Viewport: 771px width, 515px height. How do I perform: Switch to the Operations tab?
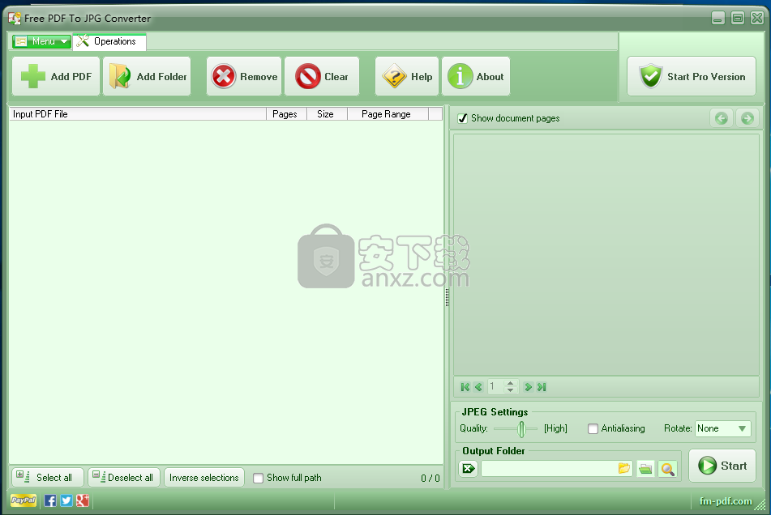pyautogui.click(x=109, y=41)
